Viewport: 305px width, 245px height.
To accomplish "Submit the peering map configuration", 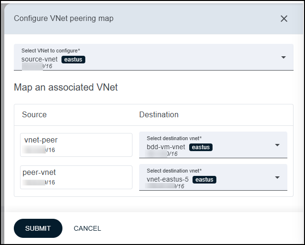I will 38,228.
